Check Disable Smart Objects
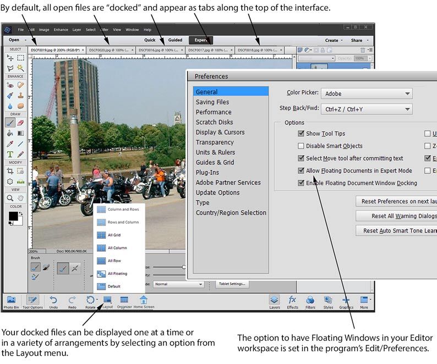437x364 pixels. [301, 146]
